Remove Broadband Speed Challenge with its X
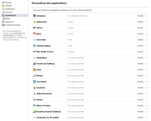Viewport: 151px width, 121px height. click(146, 112)
